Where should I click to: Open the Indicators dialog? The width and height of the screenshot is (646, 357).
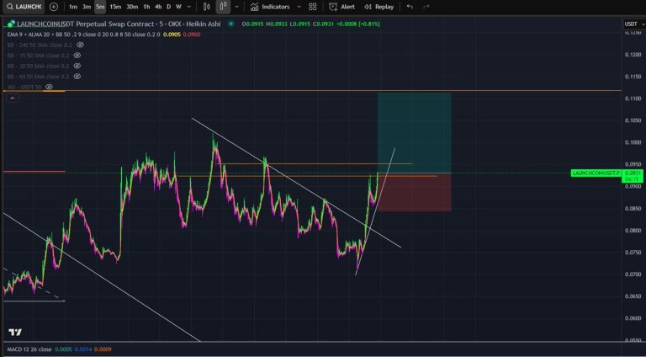(270, 7)
